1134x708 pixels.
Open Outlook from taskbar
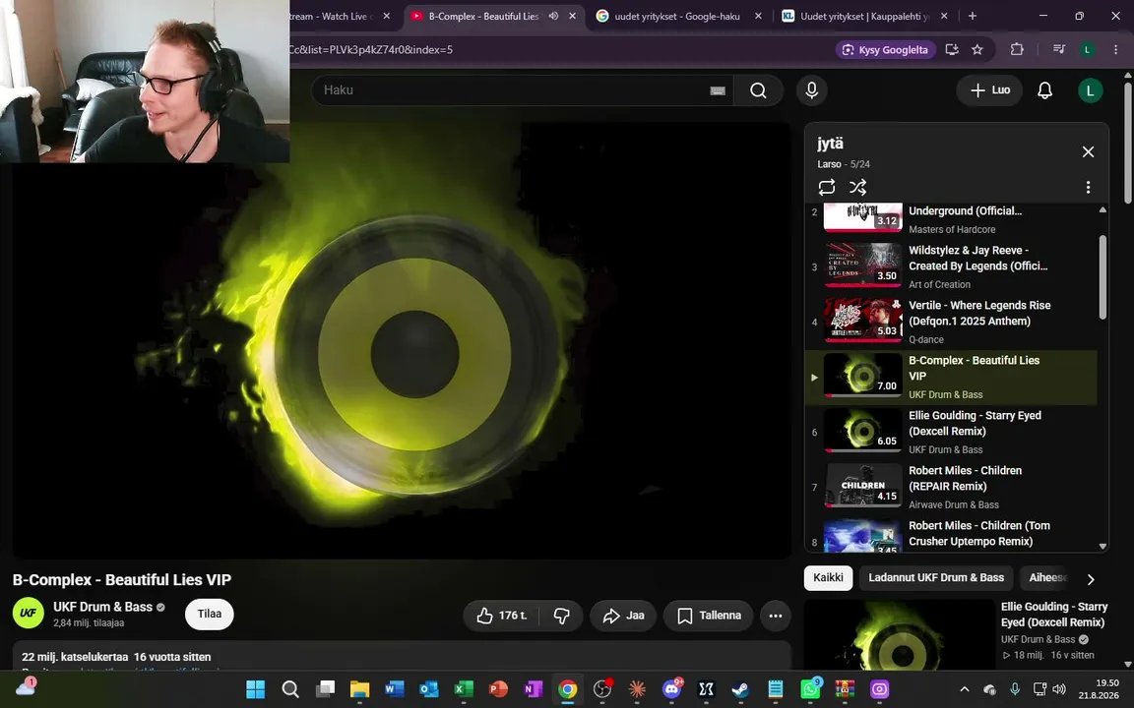tap(429, 689)
